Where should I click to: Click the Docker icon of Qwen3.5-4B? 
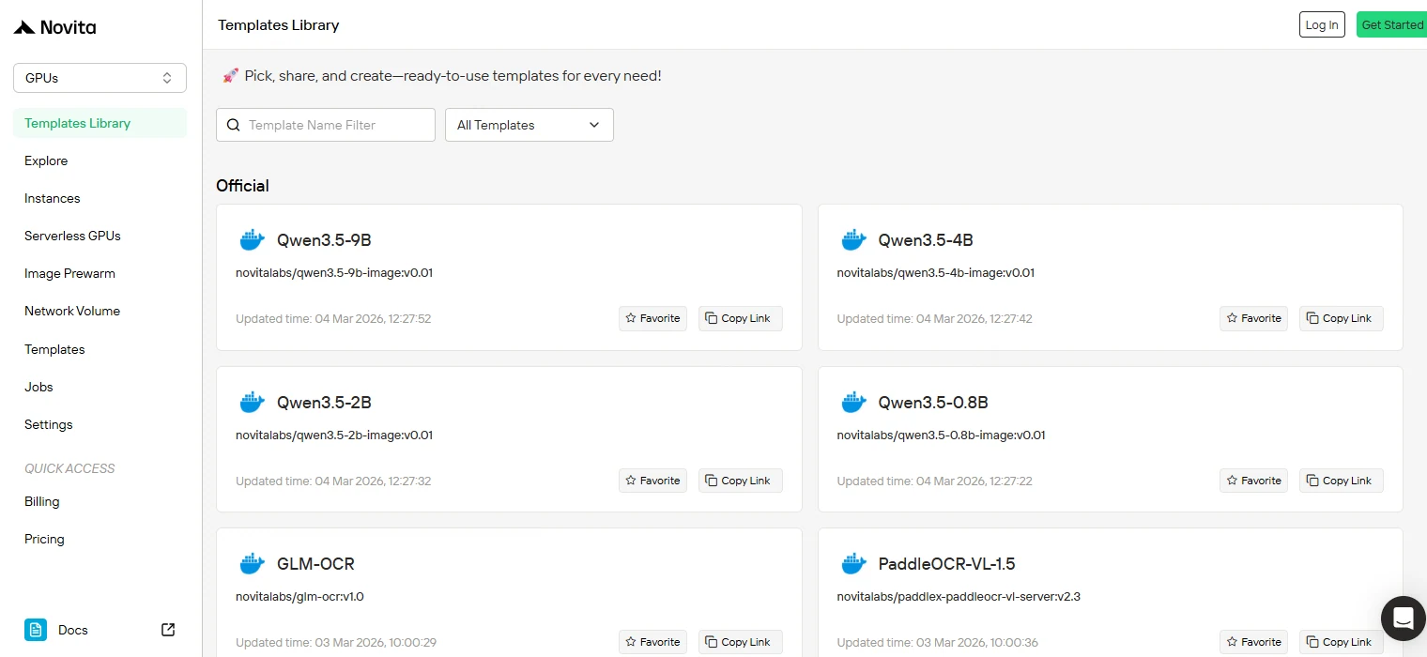point(853,240)
